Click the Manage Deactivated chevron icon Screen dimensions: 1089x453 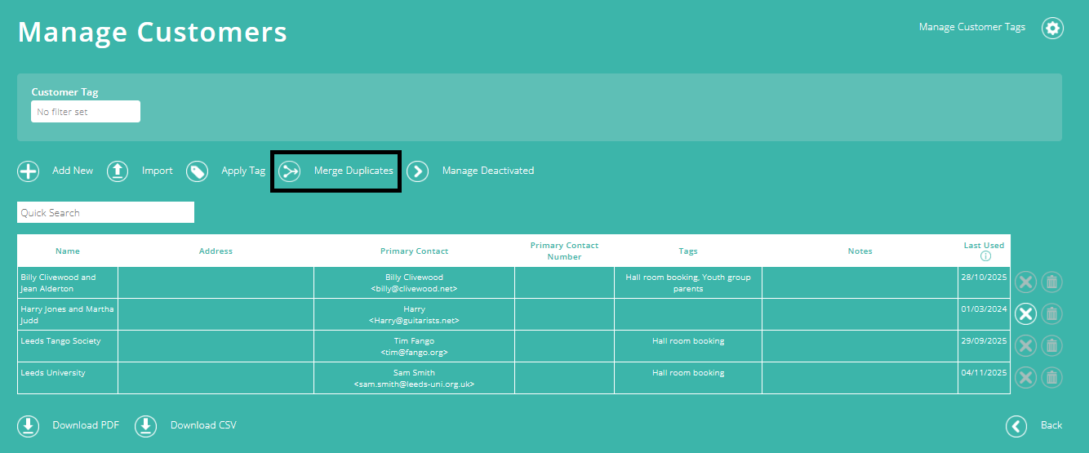418,171
